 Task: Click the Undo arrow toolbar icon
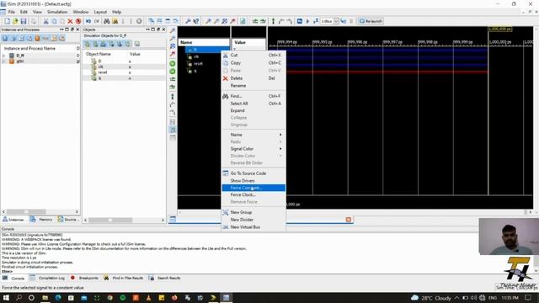pyautogui.click(x=88, y=21)
